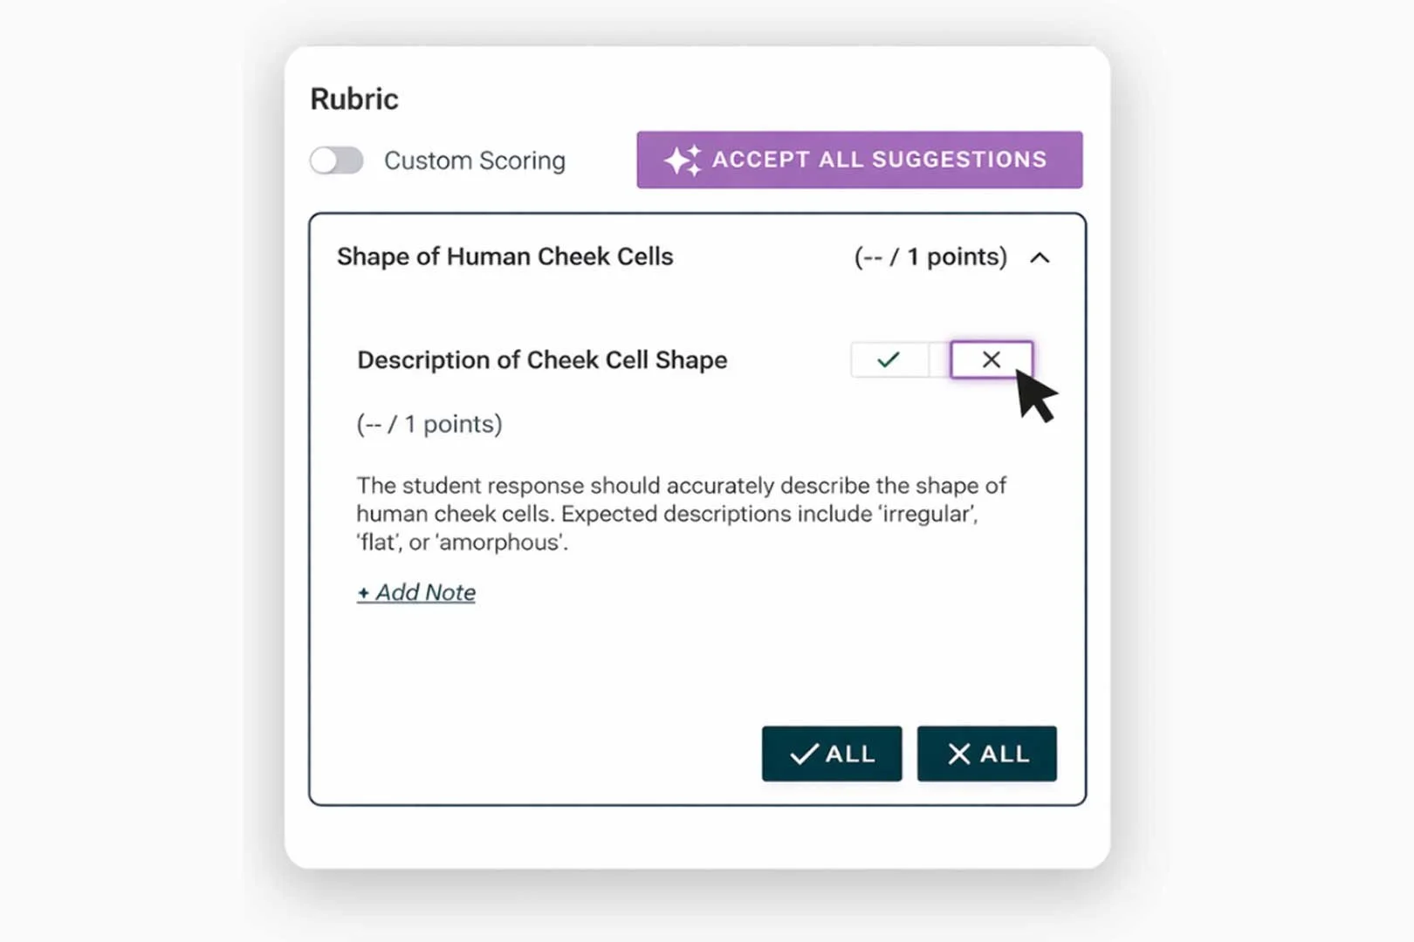Click the X icon in the X ALL button
1414x942 pixels.
click(x=958, y=754)
